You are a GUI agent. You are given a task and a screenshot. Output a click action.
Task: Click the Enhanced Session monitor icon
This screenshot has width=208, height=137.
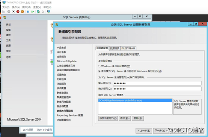49,12
